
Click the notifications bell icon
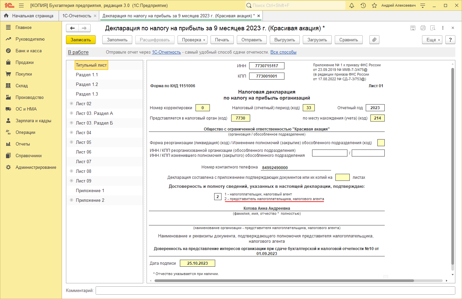(352, 5)
